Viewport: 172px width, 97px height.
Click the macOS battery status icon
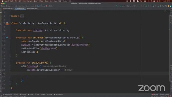(x=145, y=1)
